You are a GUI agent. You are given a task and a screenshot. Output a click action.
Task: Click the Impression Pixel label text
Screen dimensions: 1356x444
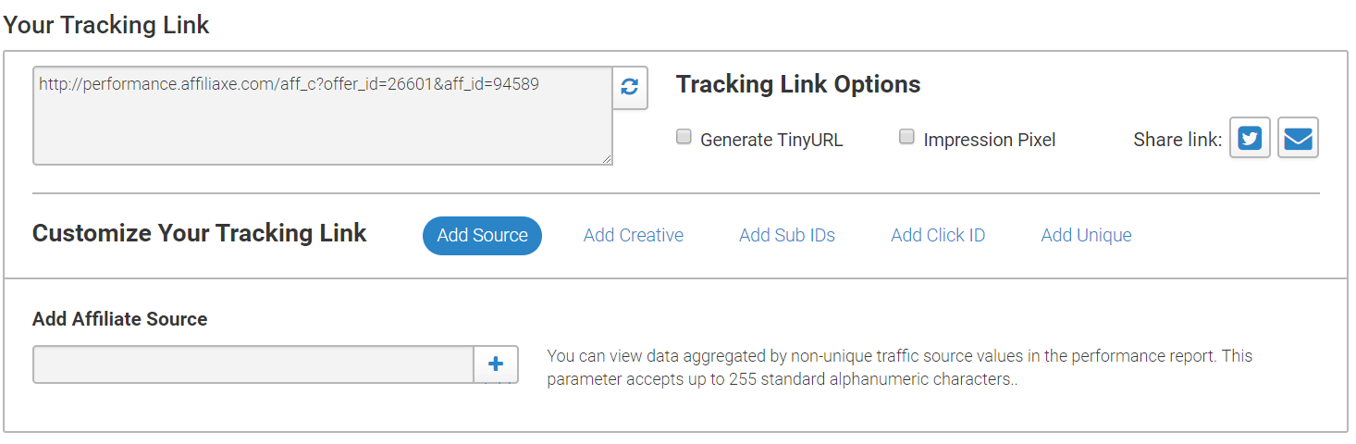pyautogui.click(x=989, y=140)
